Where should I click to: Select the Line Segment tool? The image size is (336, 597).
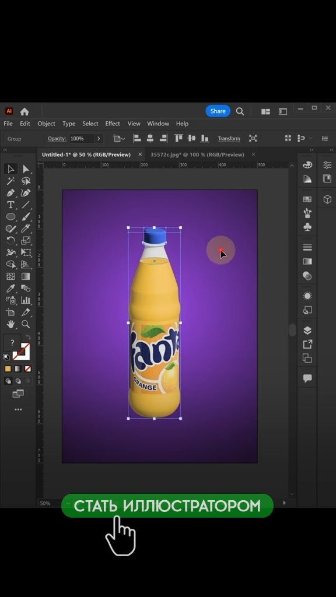tap(26, 205)
